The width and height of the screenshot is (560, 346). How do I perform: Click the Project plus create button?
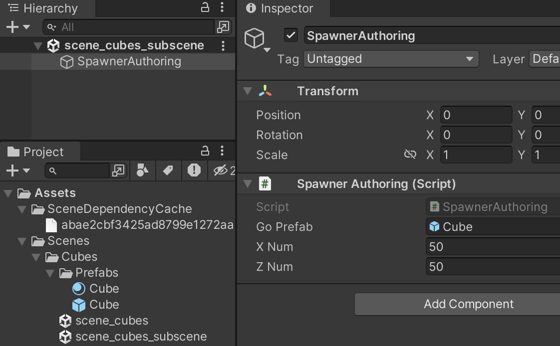coord(12,171)
